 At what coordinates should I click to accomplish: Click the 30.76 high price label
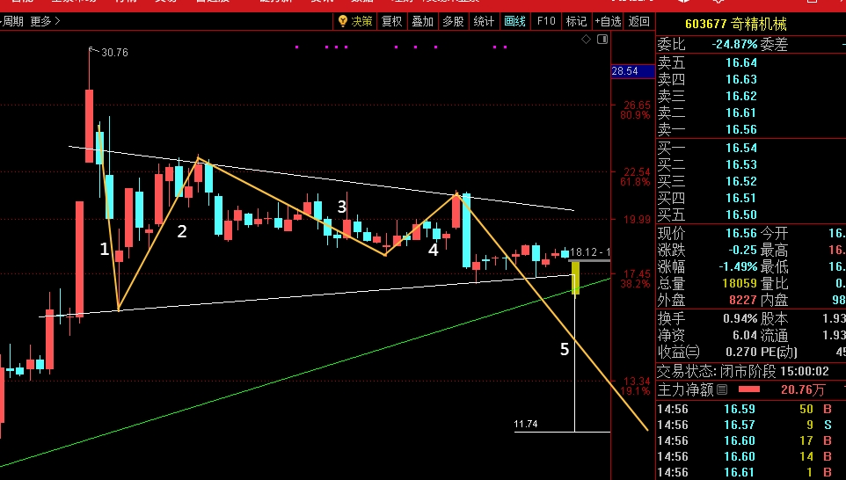114,53
